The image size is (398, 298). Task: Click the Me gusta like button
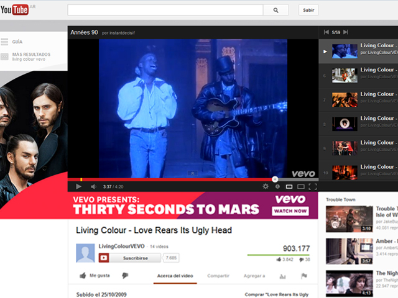click(x=95, y=276)
